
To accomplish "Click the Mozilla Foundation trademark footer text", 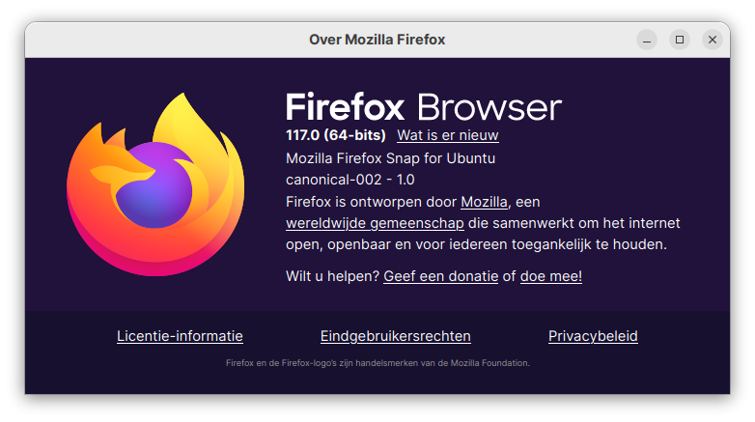I will 377,363.
